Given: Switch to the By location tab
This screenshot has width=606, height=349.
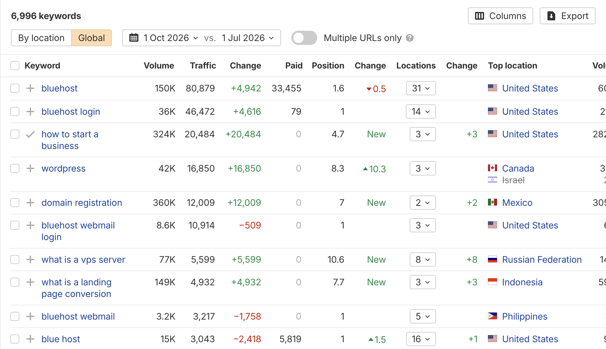Looking at the screenshot, I should [41, 38].
